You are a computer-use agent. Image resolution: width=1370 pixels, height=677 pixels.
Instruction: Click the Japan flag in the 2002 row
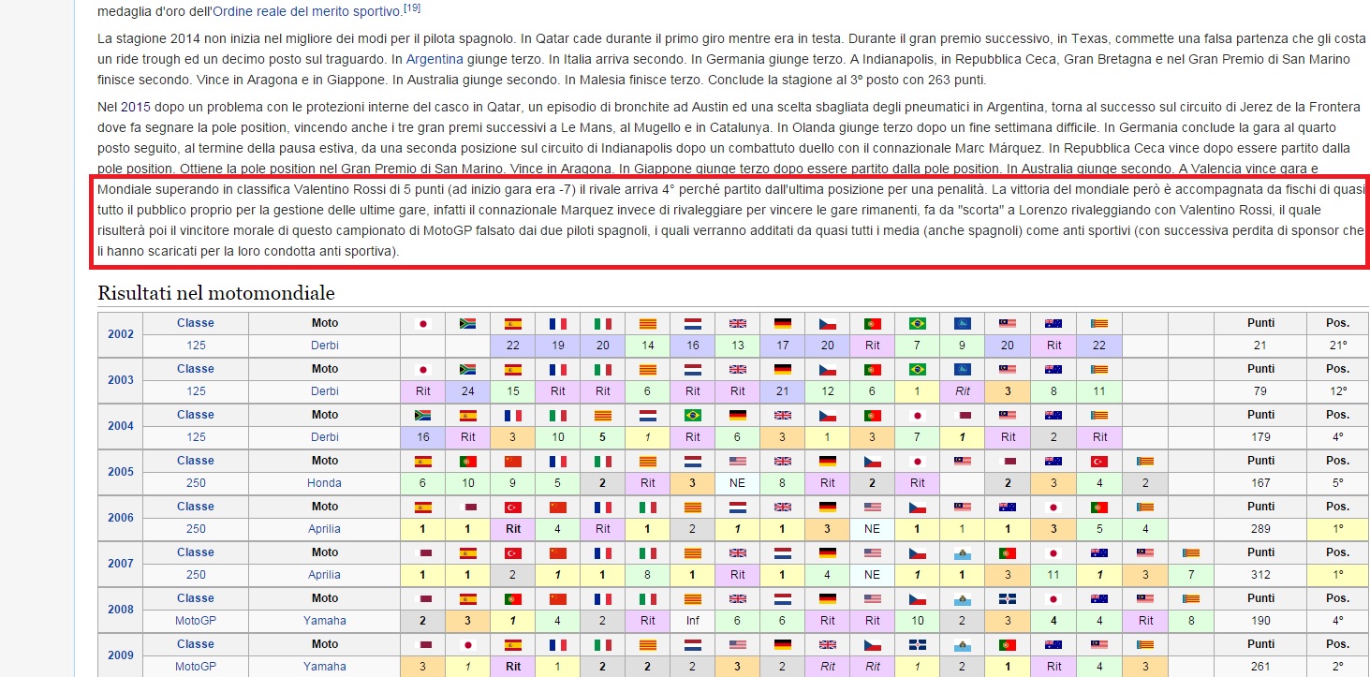(422, 323)
